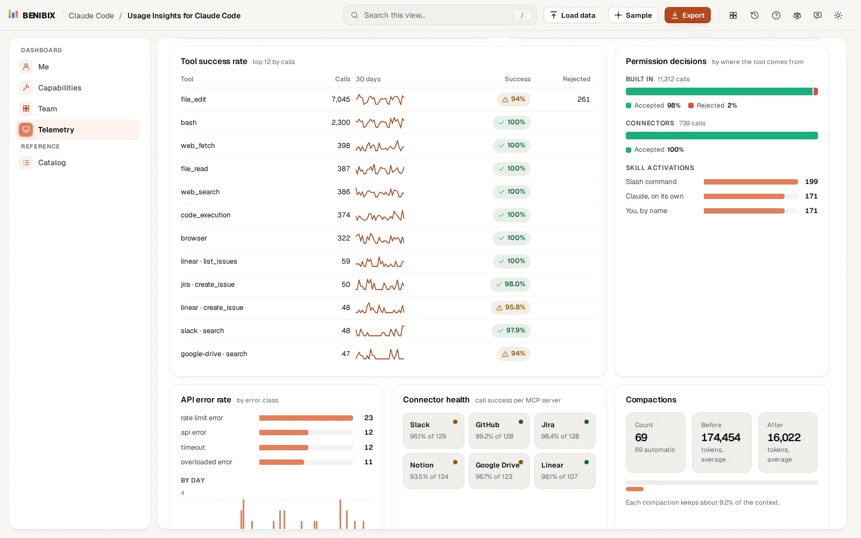Click the Slash command skill activation row
The height and width of the screenshot is (538, 861).
tap(722, 182)
